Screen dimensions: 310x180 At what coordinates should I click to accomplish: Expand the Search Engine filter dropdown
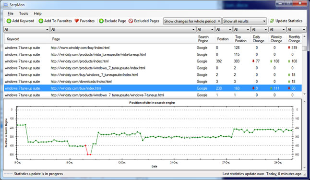tap(212, 29)
